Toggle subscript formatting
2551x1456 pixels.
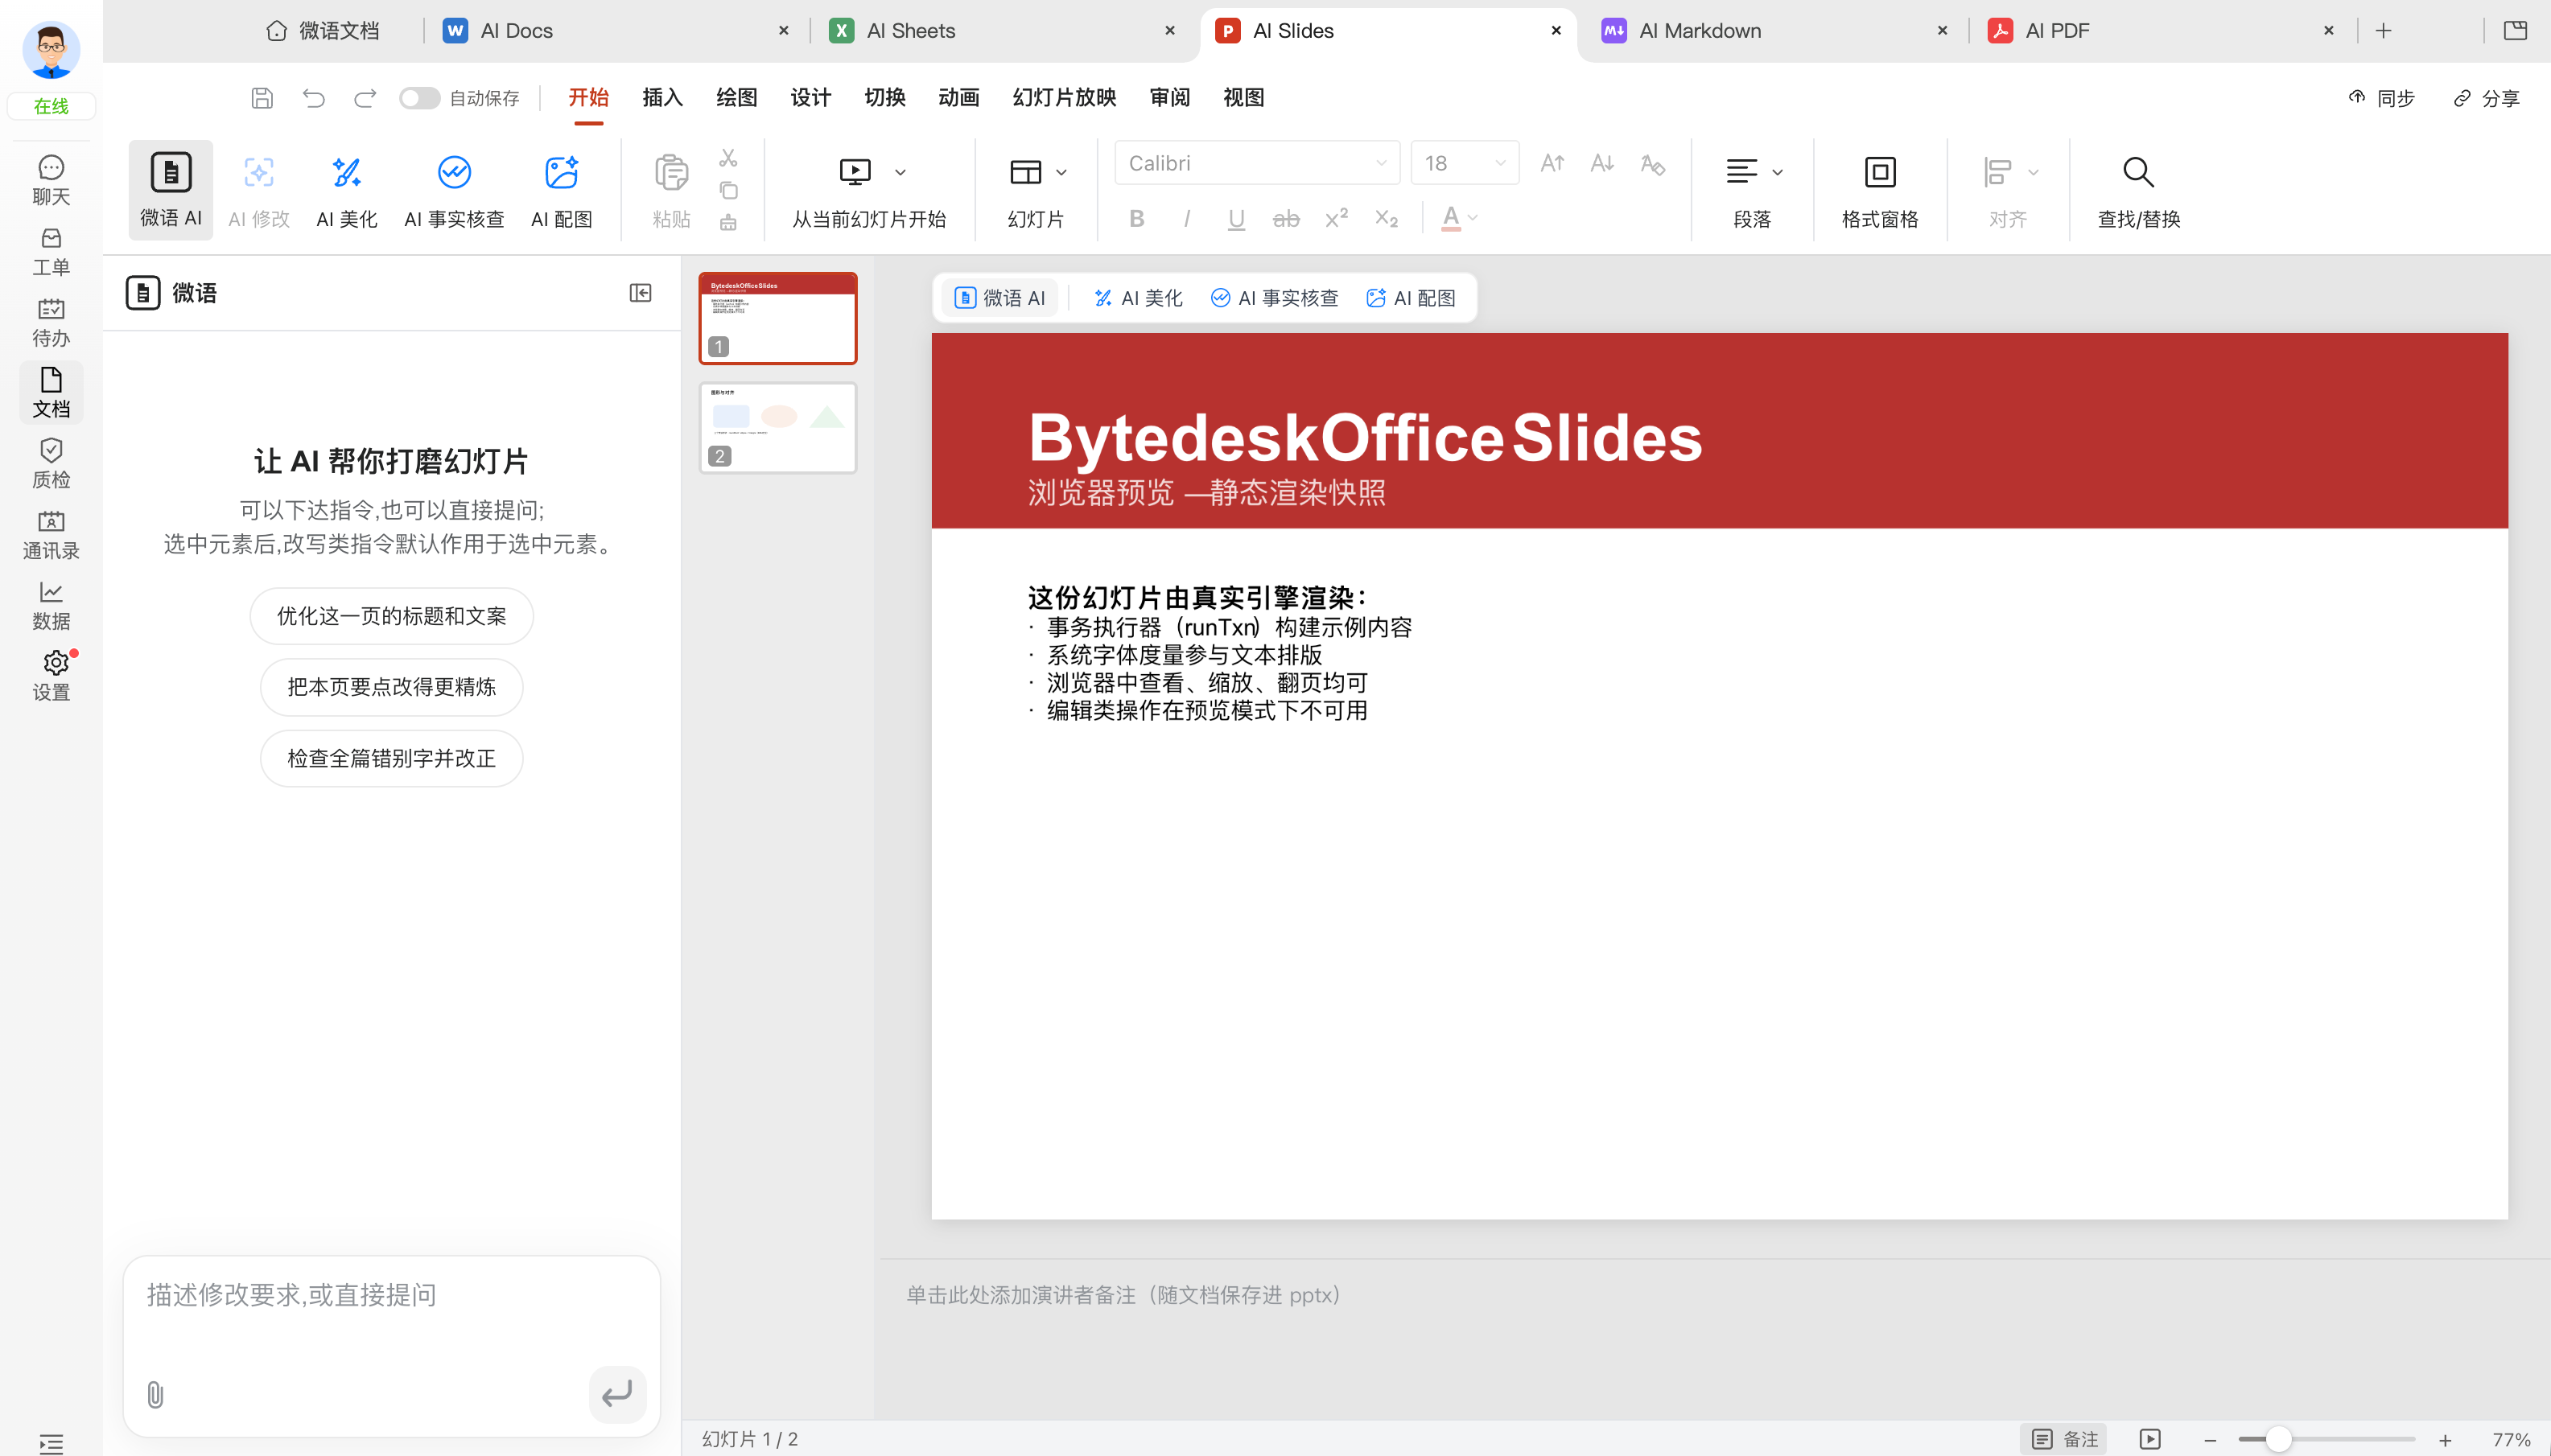[1386, 218]
